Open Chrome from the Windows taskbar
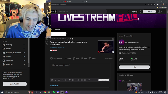This screenshot has height=94, width=168. [x=45, y=92]
